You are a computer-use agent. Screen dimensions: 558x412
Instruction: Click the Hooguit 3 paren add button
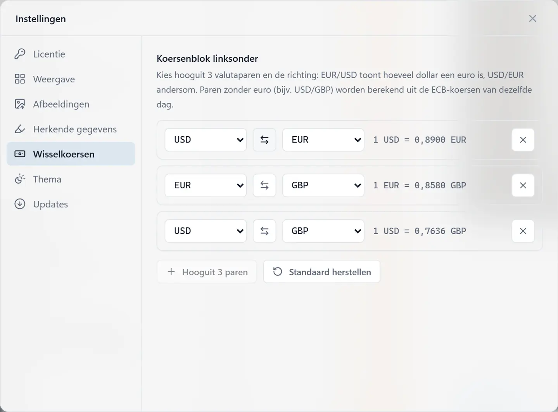point(207,272)
